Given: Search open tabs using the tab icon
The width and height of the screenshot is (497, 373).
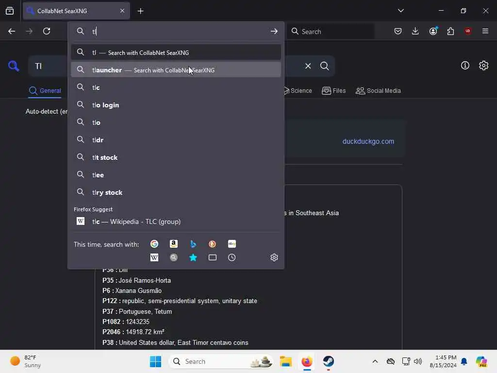Looking at the screenshot, I should pyautogui.click(x=213, y=257).
